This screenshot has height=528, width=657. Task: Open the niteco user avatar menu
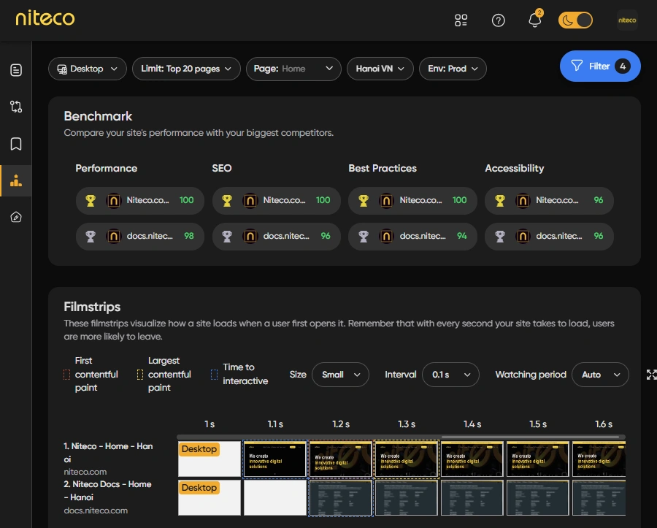(627, 20)
